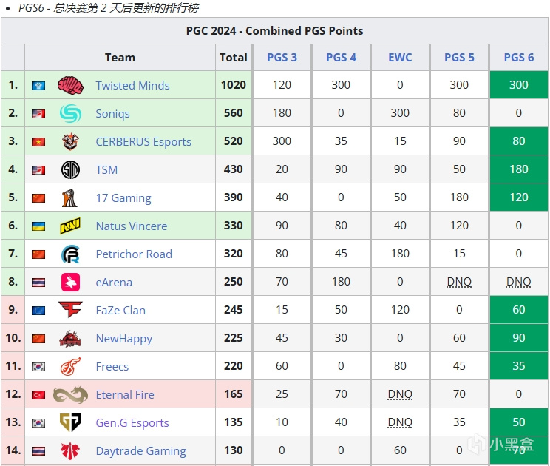The height and width of the screenshot is (466, 550).
Task: Click the Soniqs team logo
Action: 70,113
